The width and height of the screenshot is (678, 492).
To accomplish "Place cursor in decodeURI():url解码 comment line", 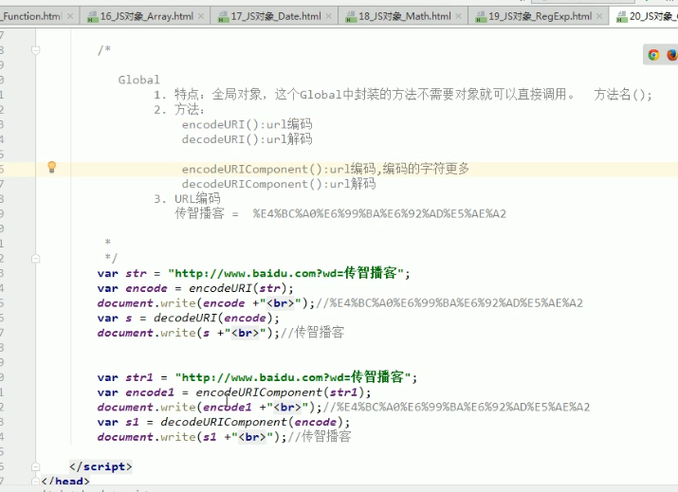I will tap(247, 139).
